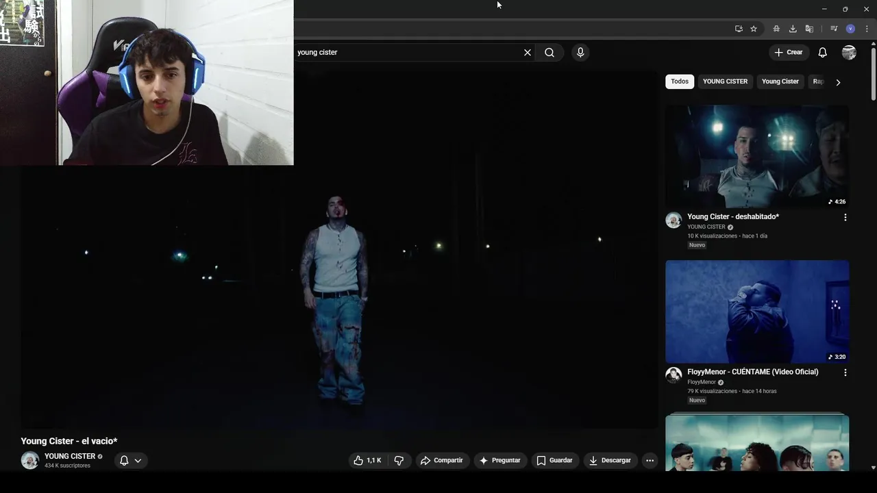Open browser downloads icon
The height and width of the screenshot is (493, 877).
click(x=793, y=29)
